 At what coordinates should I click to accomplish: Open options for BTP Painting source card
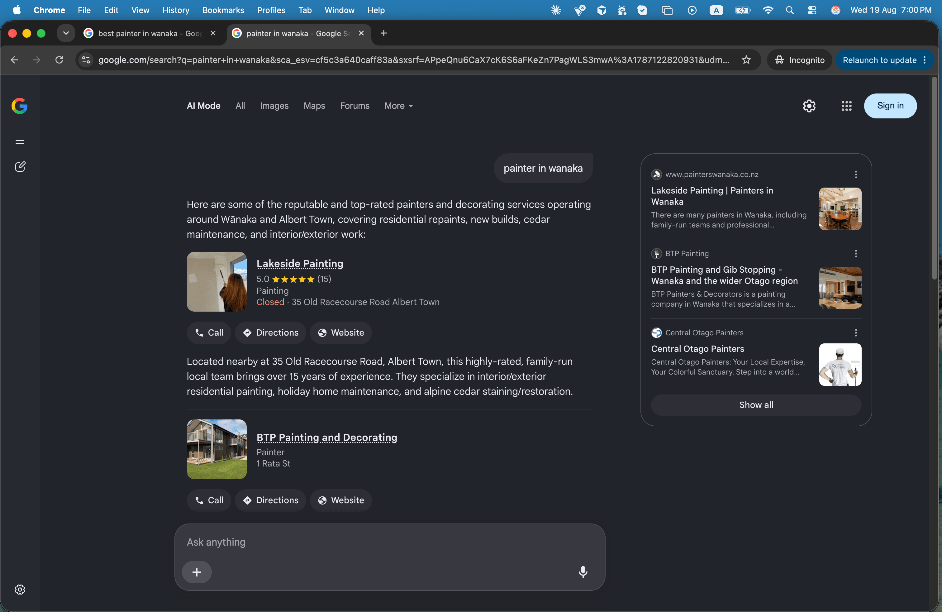[856, 254]
